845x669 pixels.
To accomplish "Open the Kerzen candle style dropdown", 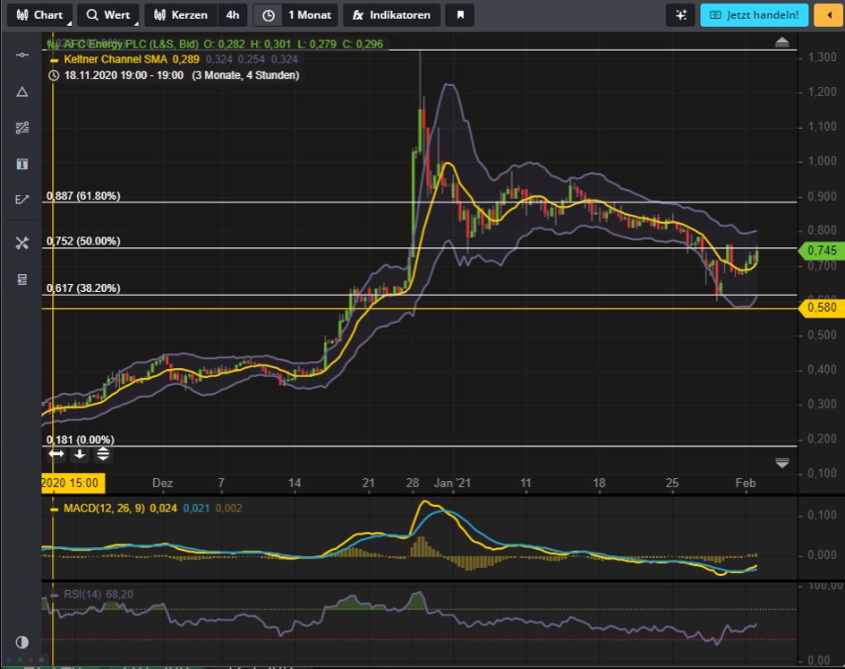I will point(181,15).
